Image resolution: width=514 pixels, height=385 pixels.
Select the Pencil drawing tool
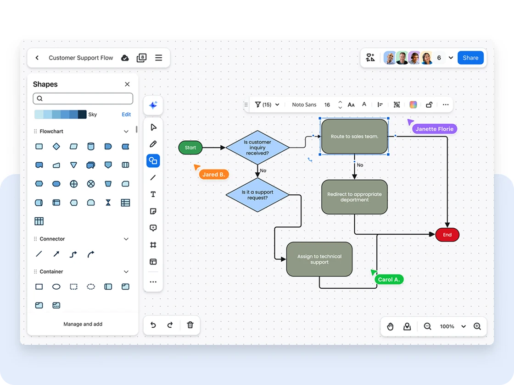pos(153,143)
